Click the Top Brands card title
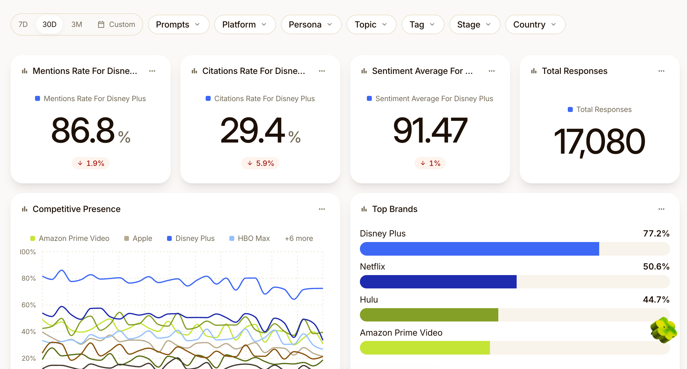The height and width of the screenshot is (369, 687). tap(395, 209)
